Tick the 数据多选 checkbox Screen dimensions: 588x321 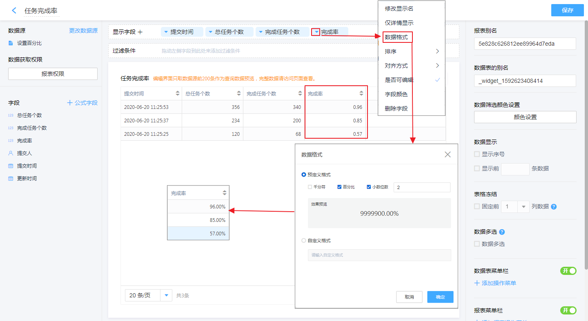(477, 244)
